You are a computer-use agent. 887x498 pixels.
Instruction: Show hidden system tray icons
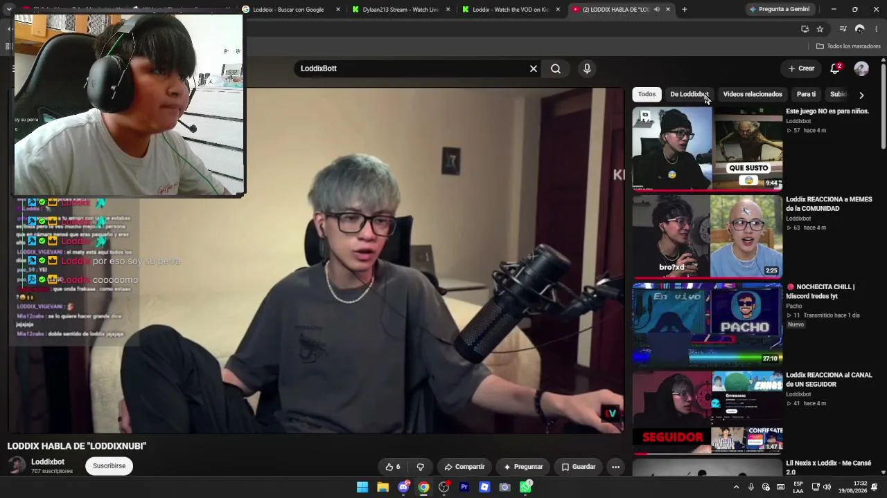click(736, 487)
